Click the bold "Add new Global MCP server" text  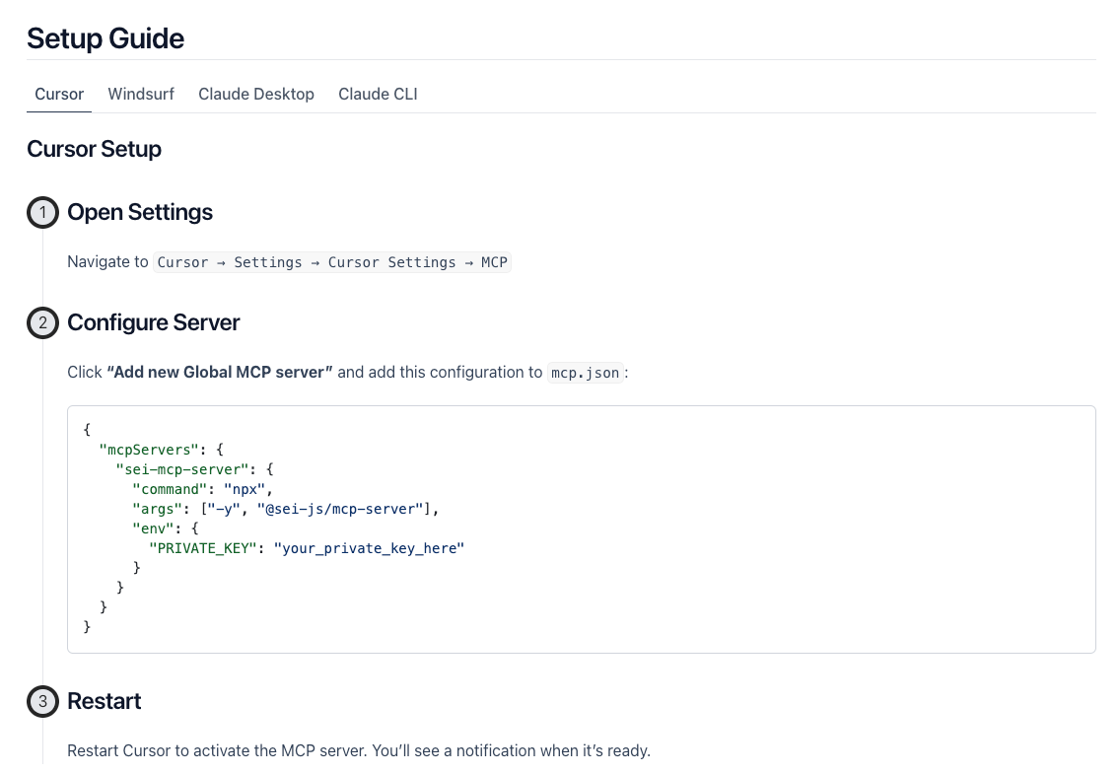(220, 373)
